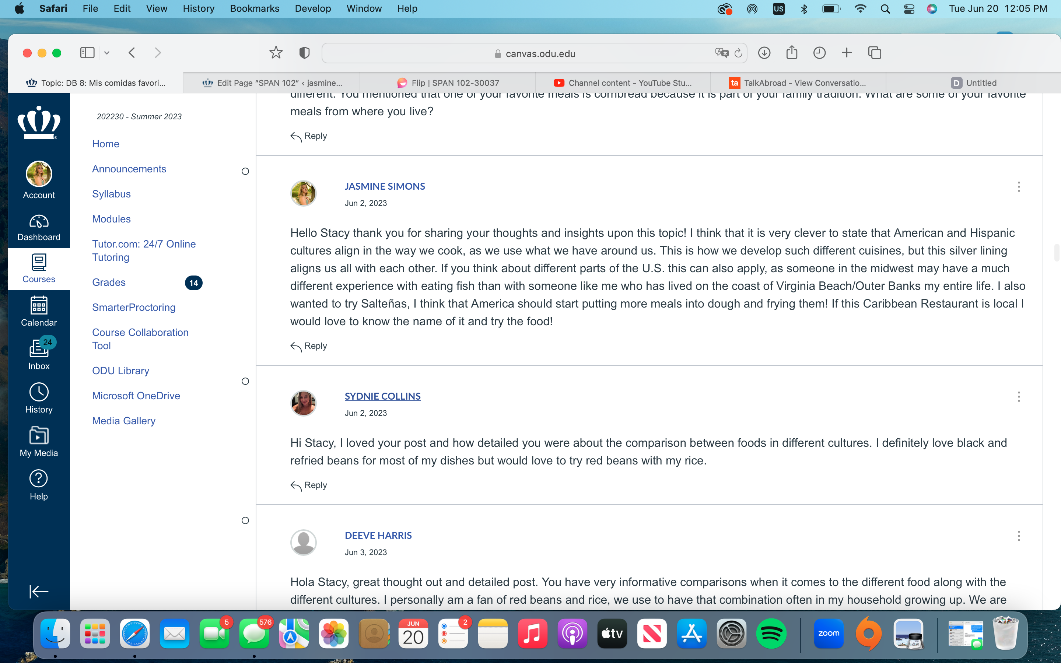Screen dimensions: 1061x663
Task: Toggle read state on Deeve Harris reply
Action: pyautogui.click(x=245, y=520)
